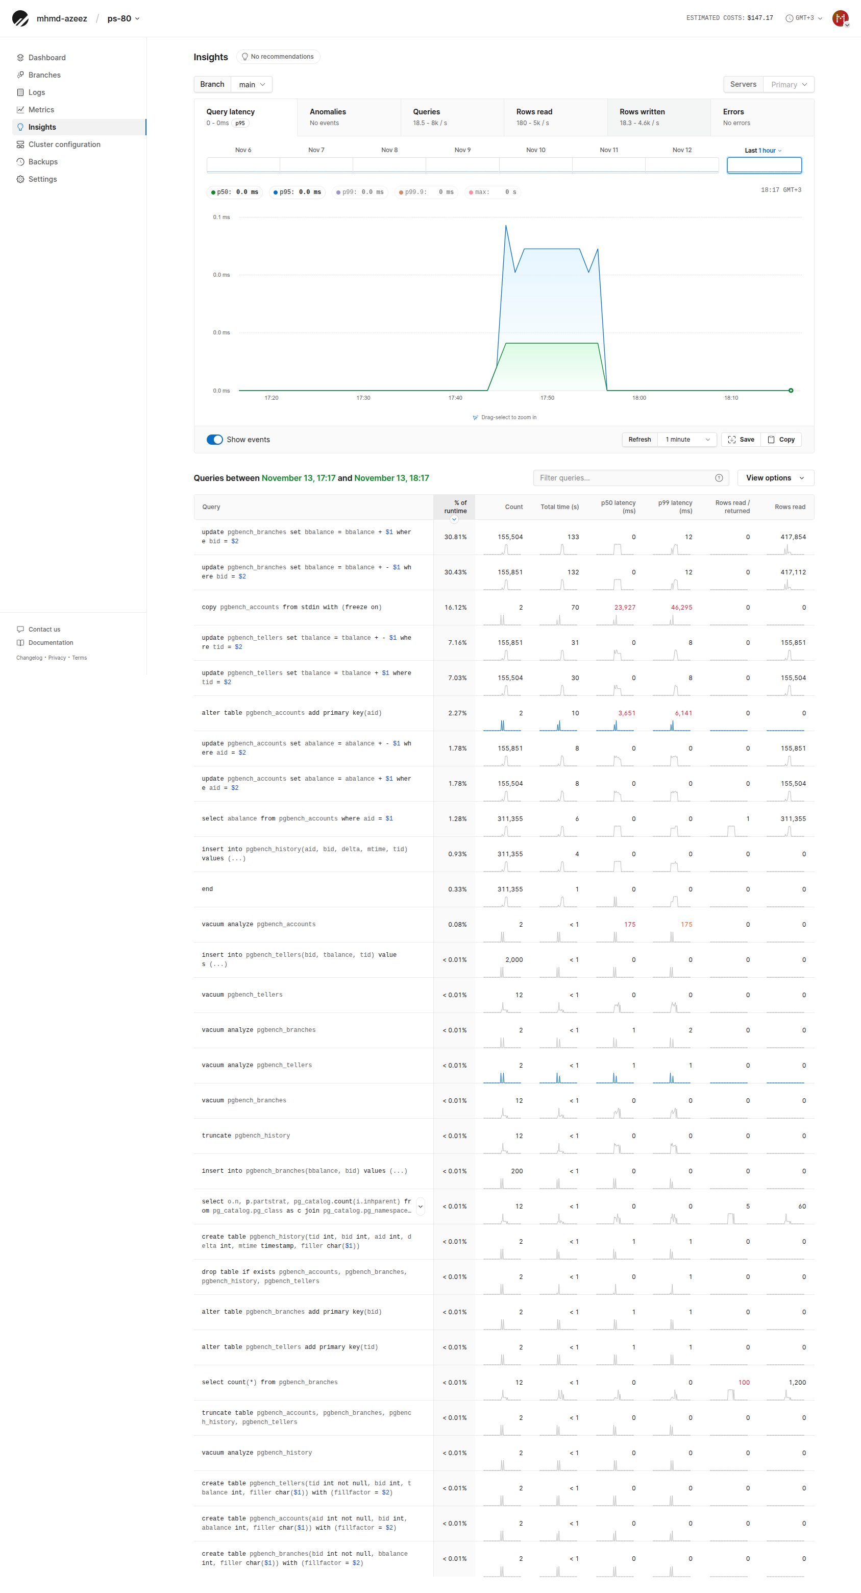
Task: Open the main branch dropdown
Action: click(x=252, y=85)
